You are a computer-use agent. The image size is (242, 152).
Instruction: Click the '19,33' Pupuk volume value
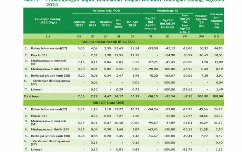[x=135, y=55]
